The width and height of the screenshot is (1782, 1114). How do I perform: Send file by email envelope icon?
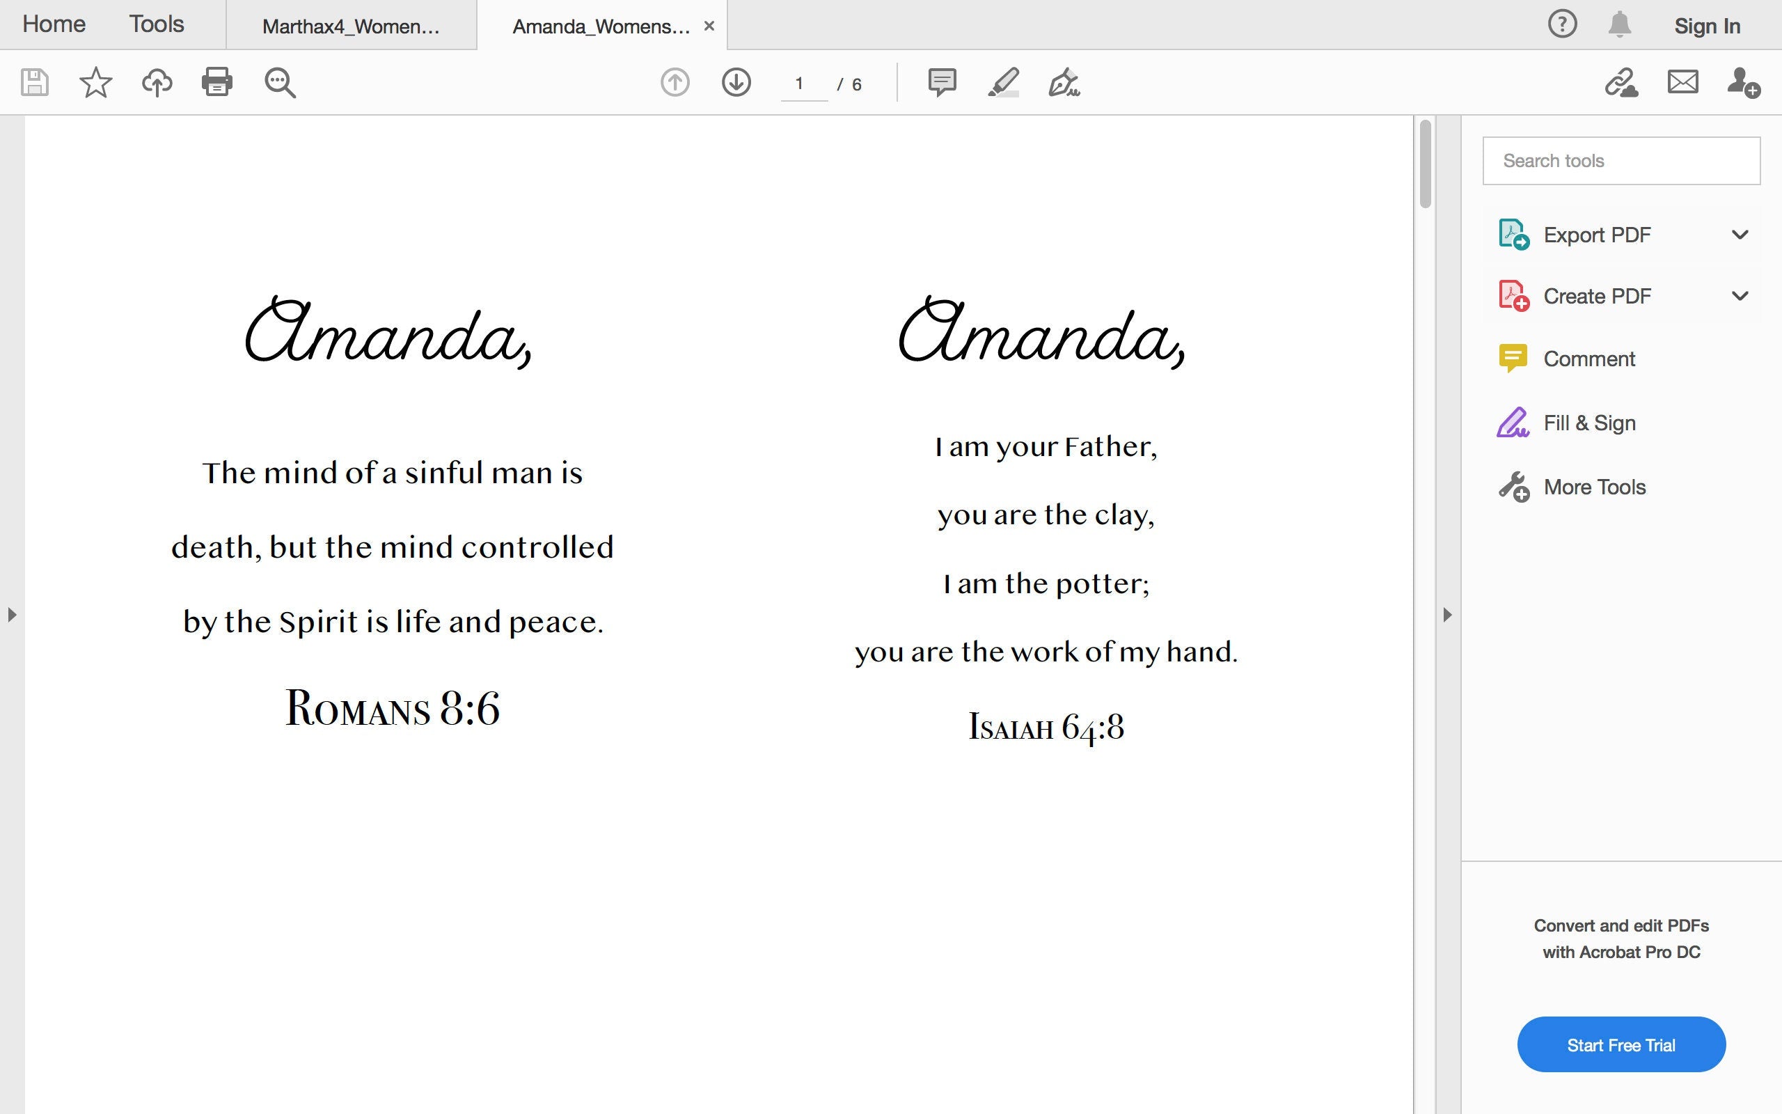click(x=1682, y=81)
